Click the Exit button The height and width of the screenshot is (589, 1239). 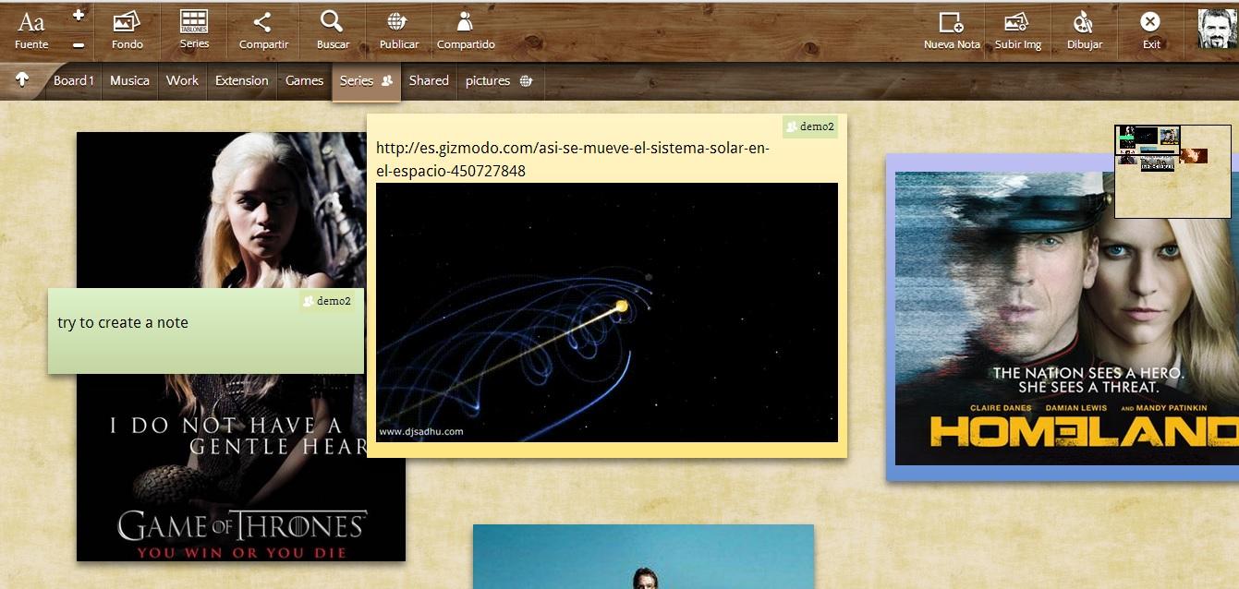(1150, 30)
